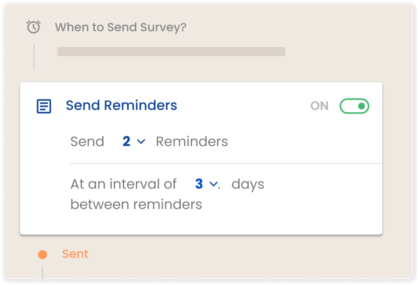Turn off the Send Reminders toggle
The height and width of the screenshot is (285, 419).
click(354, 106)
